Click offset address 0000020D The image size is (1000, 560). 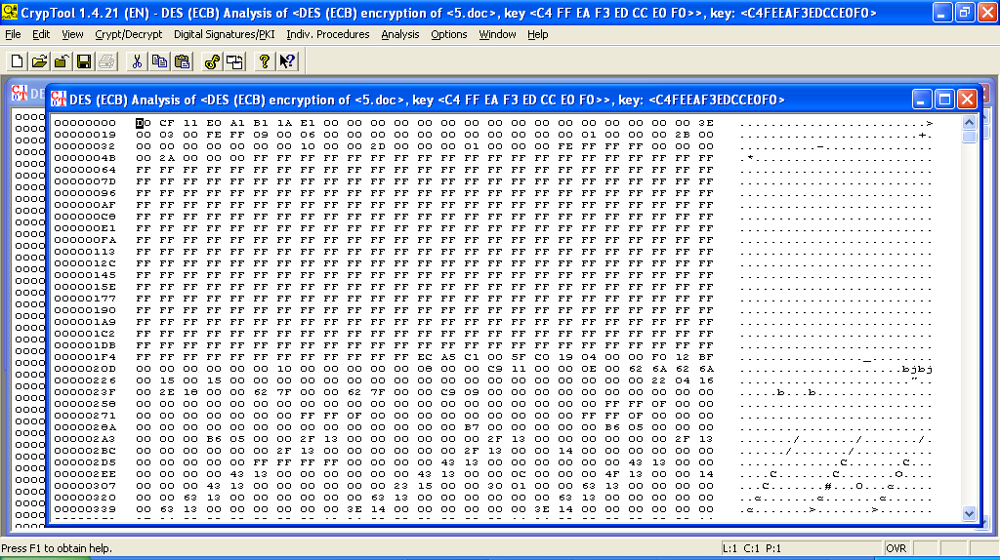click(85, 369)
